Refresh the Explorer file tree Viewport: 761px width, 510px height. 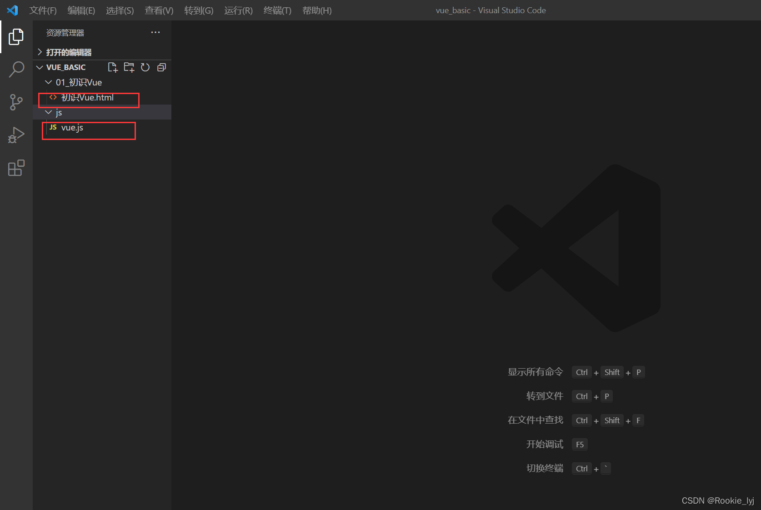(145, 67)
